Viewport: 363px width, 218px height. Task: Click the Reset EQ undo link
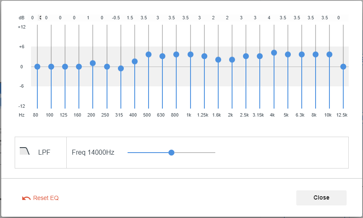click(x=40, y=198)
